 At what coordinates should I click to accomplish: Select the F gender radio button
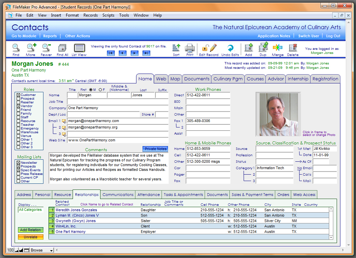100,90
